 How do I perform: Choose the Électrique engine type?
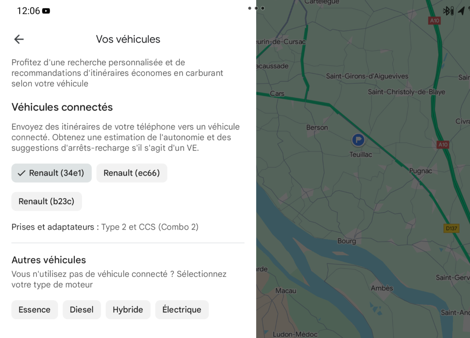(x=182, y=310)
